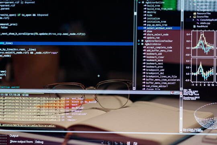Click the method icon beside build_tree
217x145 pixels.
click(145, 6)
